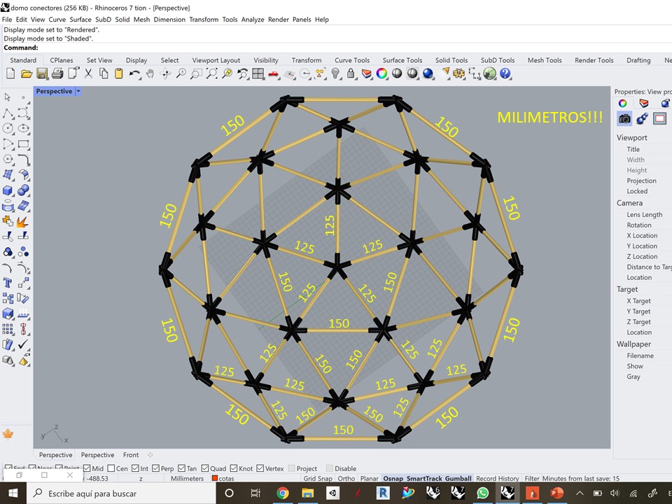Switch to the Curve Tools toolbar tab
The width and height of the screenshot is (672, 504).
coord(352,60)
